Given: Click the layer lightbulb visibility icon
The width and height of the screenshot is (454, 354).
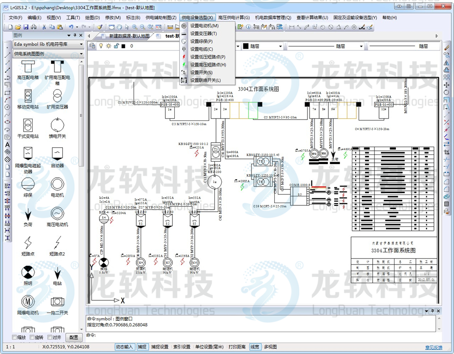Looking at the screenshot, I should click(100, 46).
